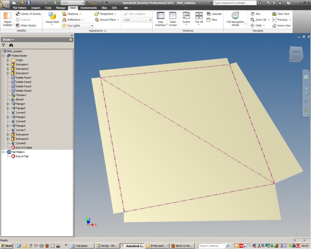Launch the Full Navigation Wheel
Viewport: 311px width, 249px height.
pyautogui.click(x=235, y=18)
